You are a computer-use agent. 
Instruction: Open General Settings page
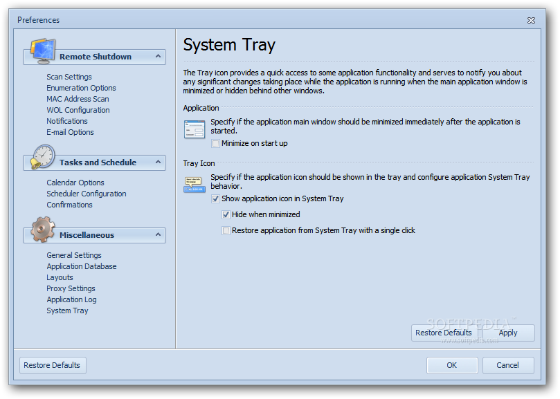[74, 255]
